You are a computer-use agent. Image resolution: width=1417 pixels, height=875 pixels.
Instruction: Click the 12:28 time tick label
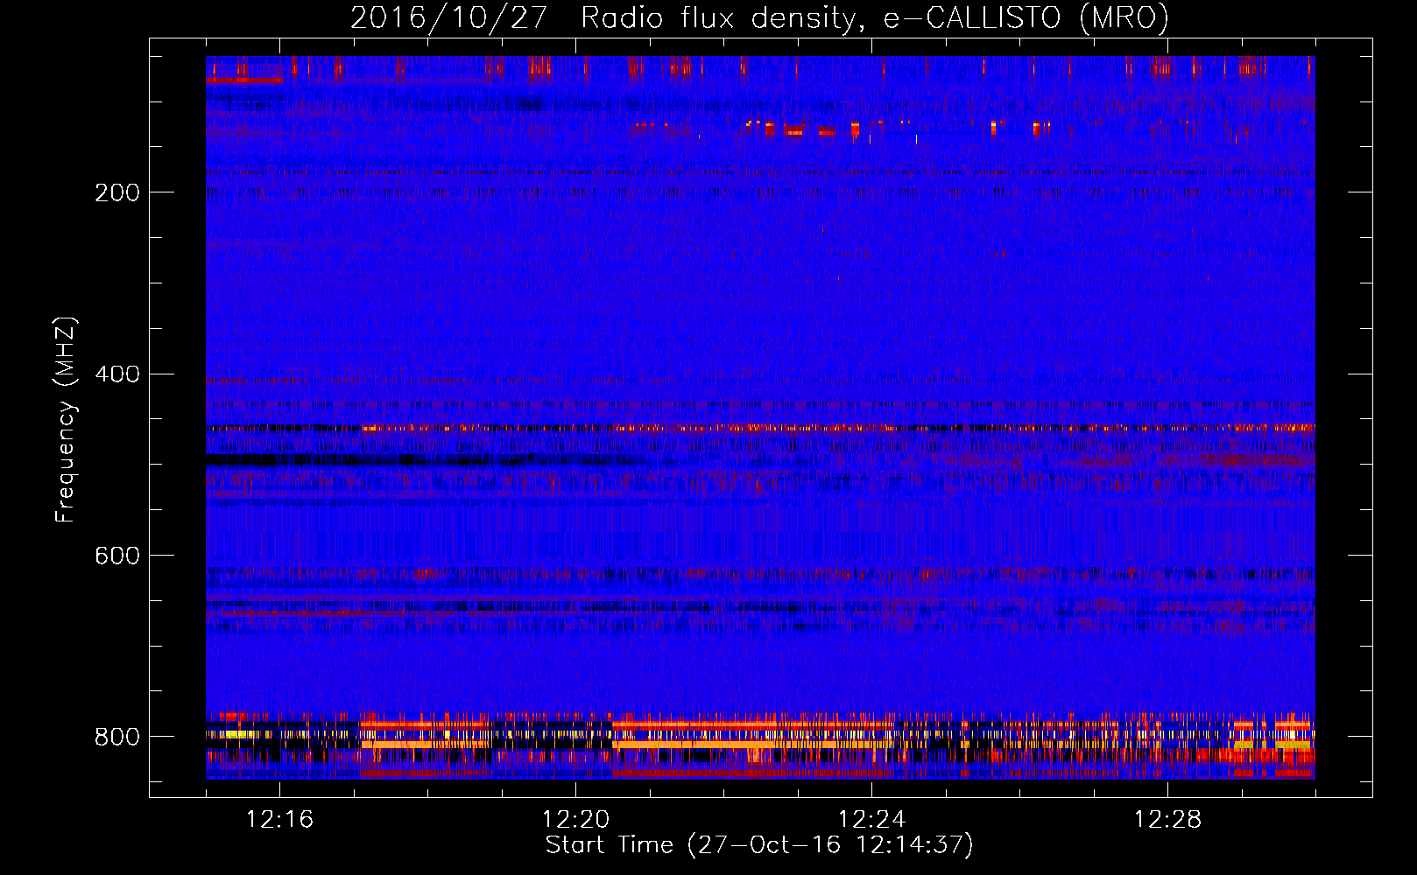click(1167, 820)
